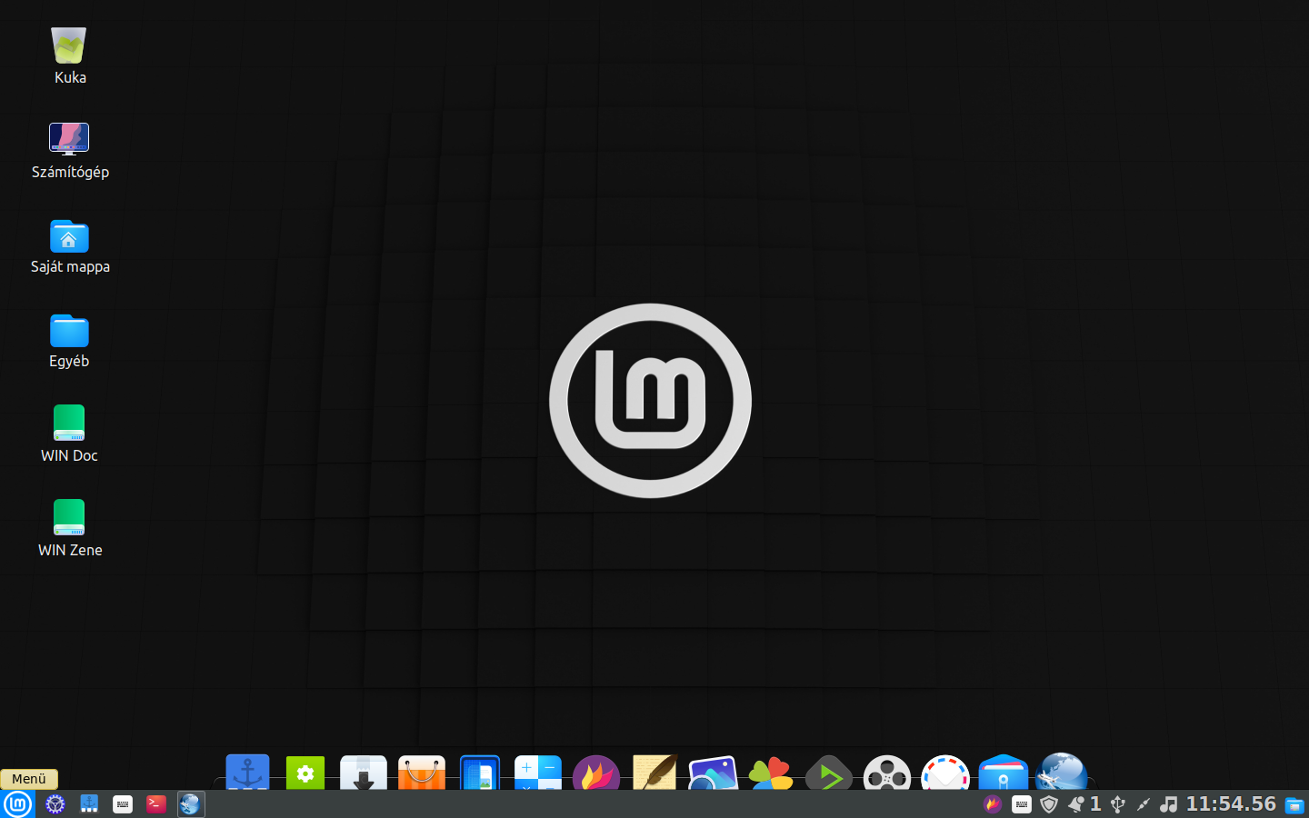Open the download arrow app in dock
The image size is (1309, 818).
pos(364,773)
